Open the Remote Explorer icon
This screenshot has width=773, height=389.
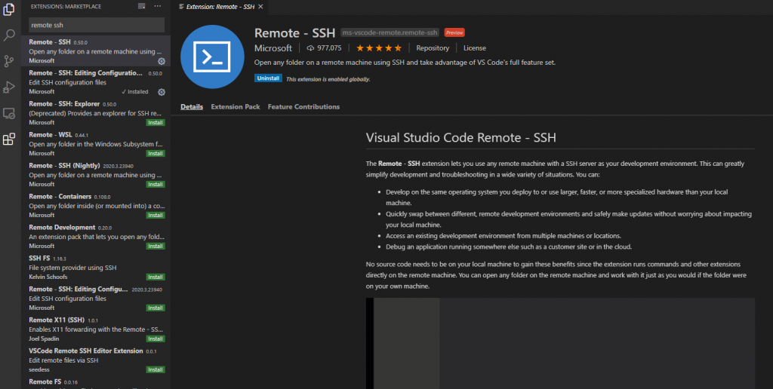[x=9, y=113]
